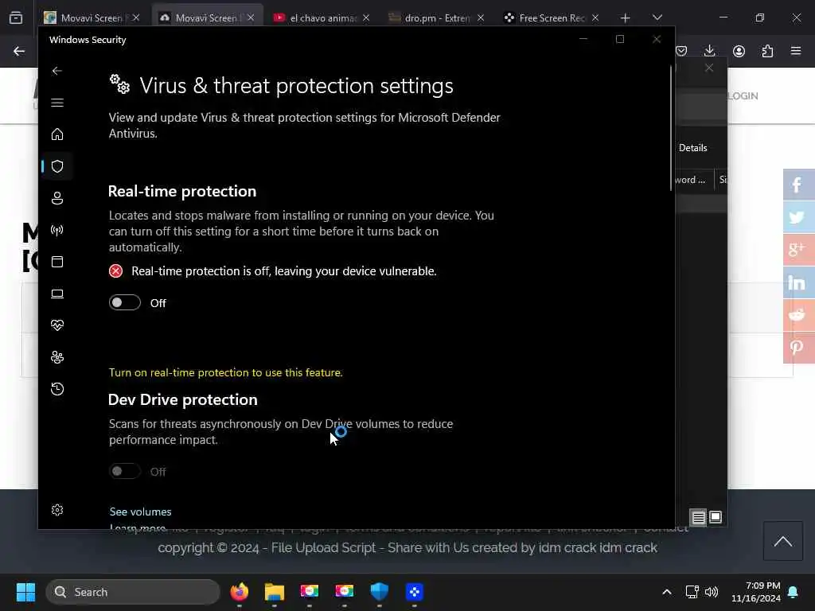Switch to list view icon in background window

pos(699,517)
